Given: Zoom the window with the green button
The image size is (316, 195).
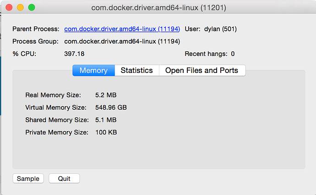Looking at the screenshot, I should pos(31,7).
